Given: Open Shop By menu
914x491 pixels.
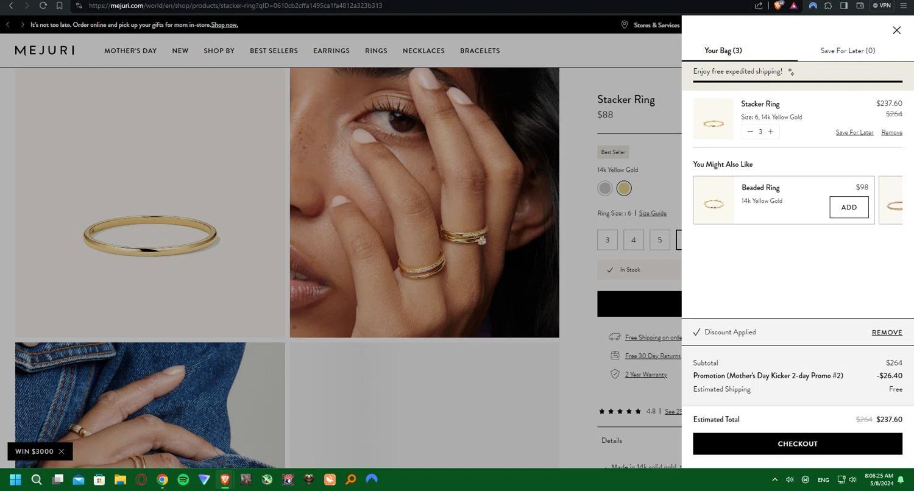Looking at the screenshot, I should click(219, 51).
